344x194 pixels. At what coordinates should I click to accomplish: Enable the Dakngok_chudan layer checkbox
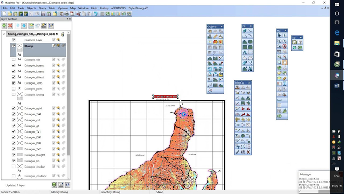tap(13, 167)
